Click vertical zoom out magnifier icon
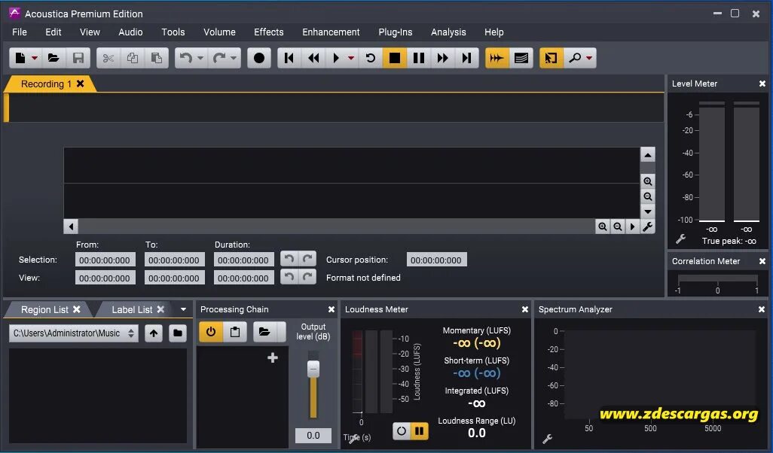Screen dimensions: 773x453 tap(648, 196)
